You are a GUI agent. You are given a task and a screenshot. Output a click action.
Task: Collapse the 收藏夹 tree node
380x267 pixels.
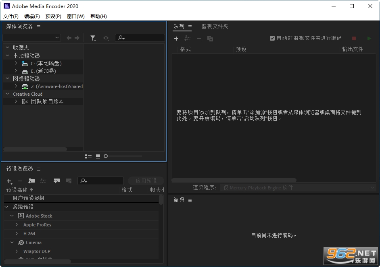pyautogui.click(x=8, y=47)
